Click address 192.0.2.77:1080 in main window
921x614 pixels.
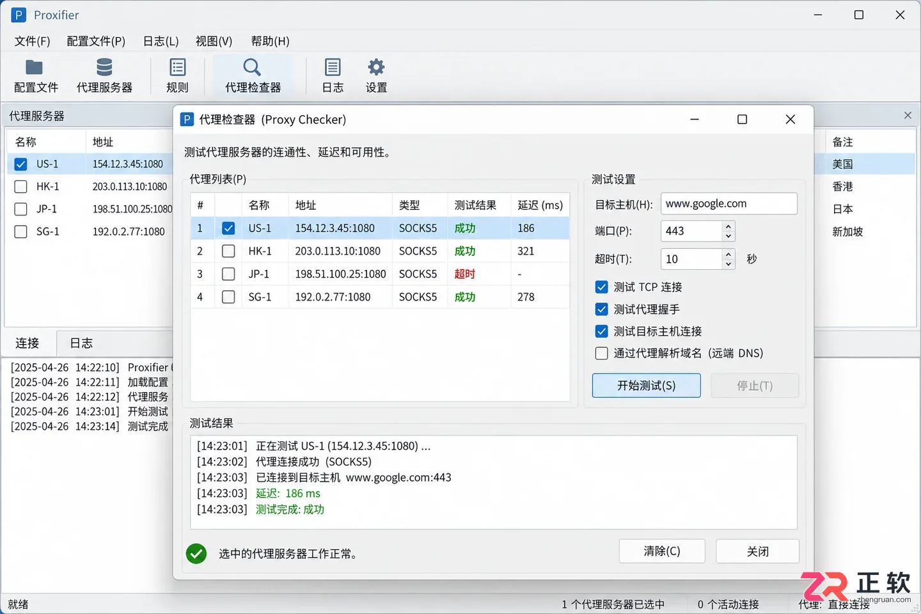coord(129,232)
